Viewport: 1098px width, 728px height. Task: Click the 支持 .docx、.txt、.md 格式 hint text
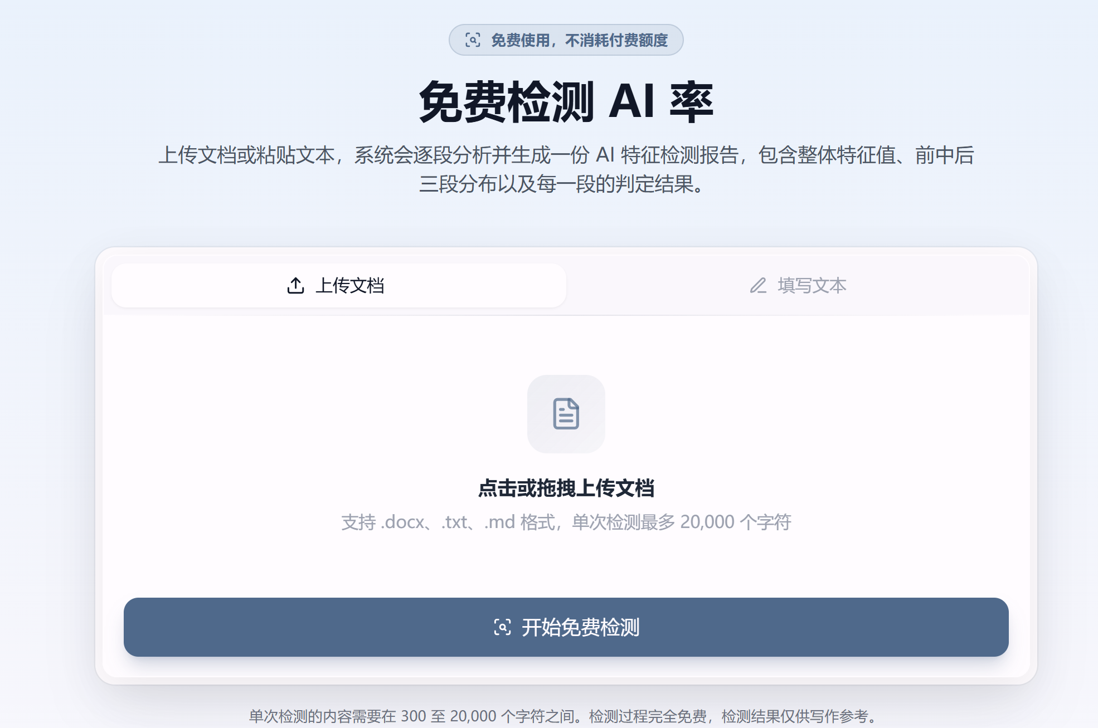click(566, 522)
